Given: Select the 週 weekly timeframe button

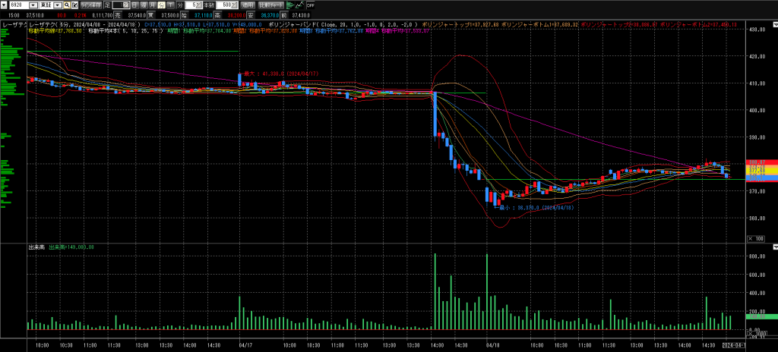Looking at the screenshot, I should pos(143,5).
